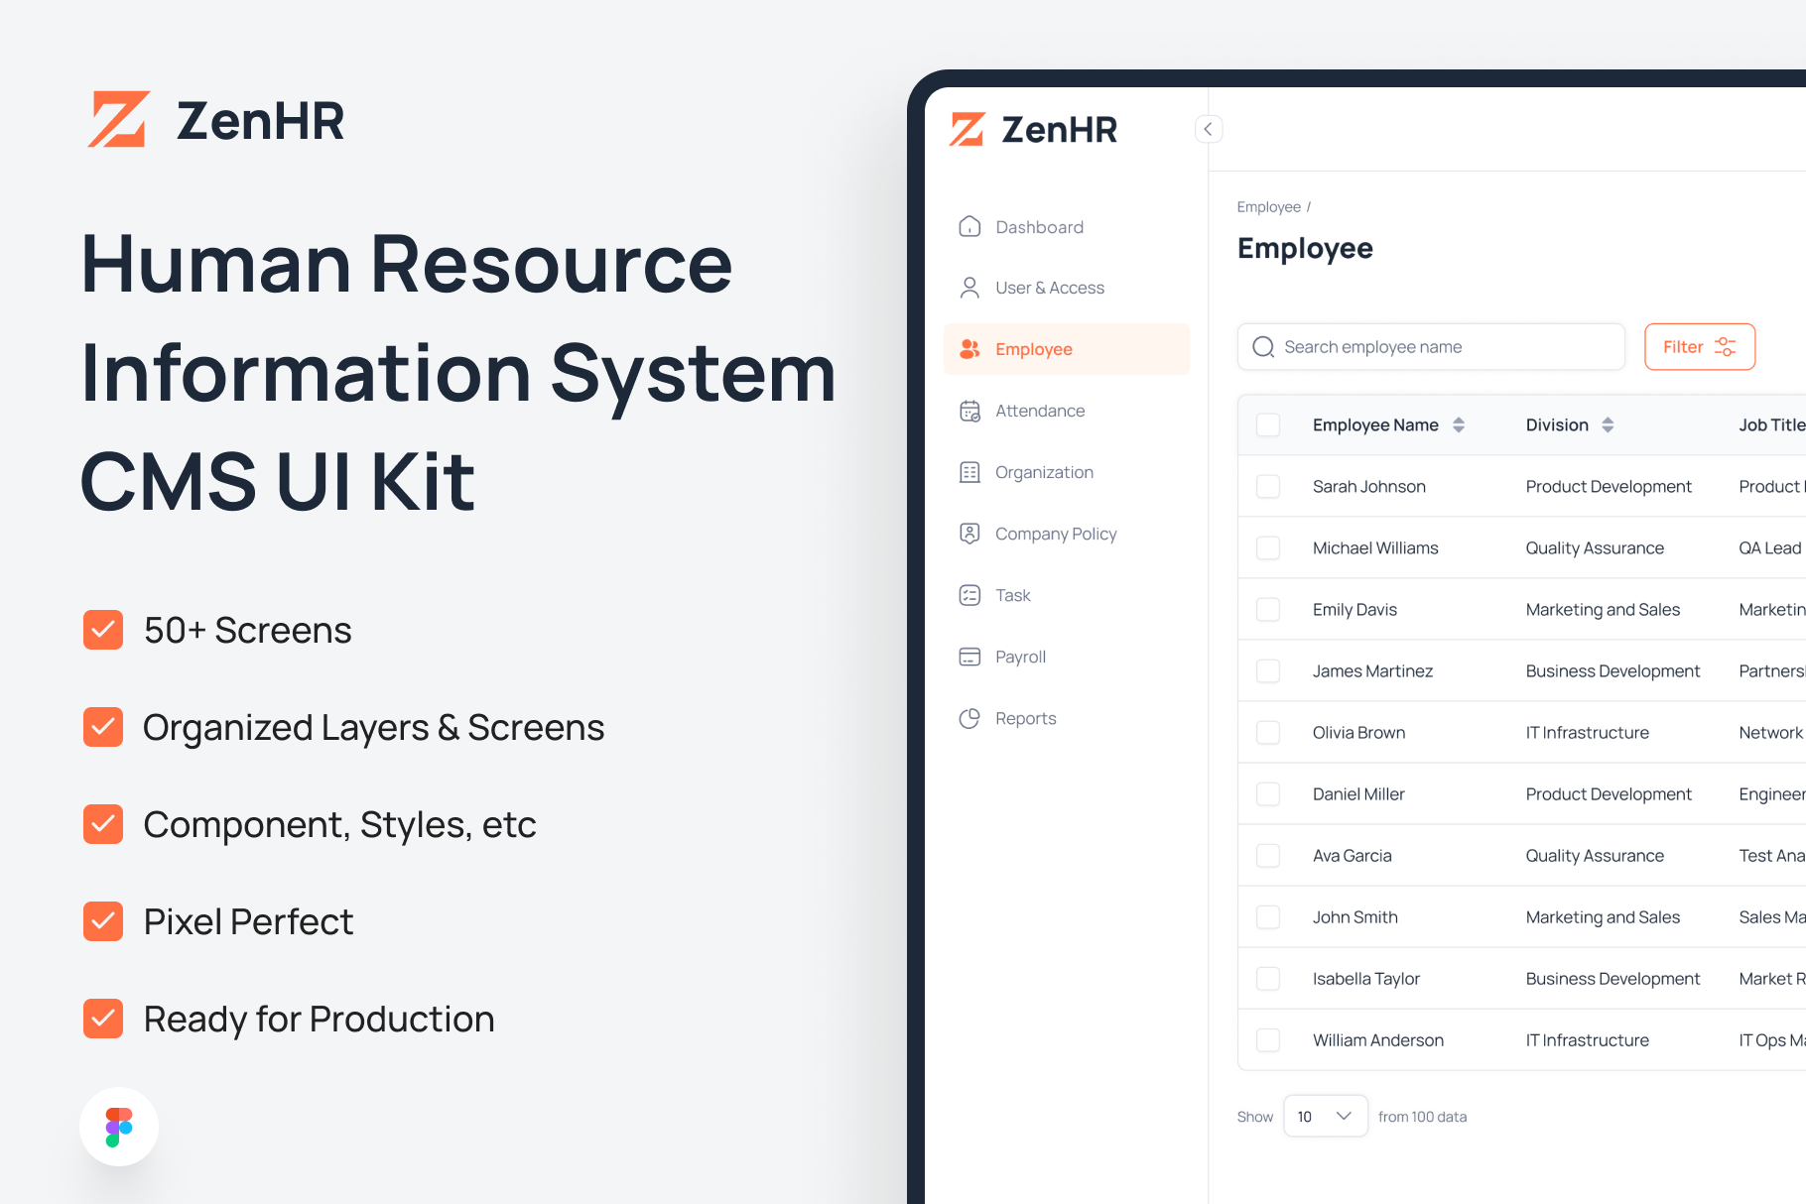Select Employee in the sidebar menu

pos(1033,349)
